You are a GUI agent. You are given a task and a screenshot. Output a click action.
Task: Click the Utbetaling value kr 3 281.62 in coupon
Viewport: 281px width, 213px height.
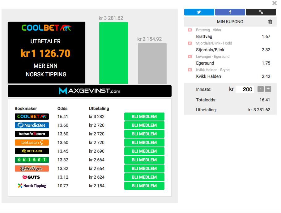coord(259,110)
